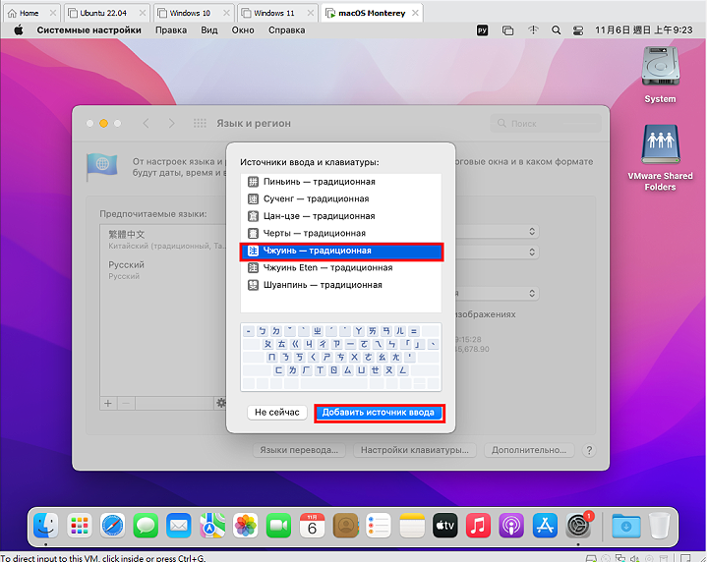Click Не сейчас button
This screenshot has height=562, width=708.
click(x=276, y=413)
